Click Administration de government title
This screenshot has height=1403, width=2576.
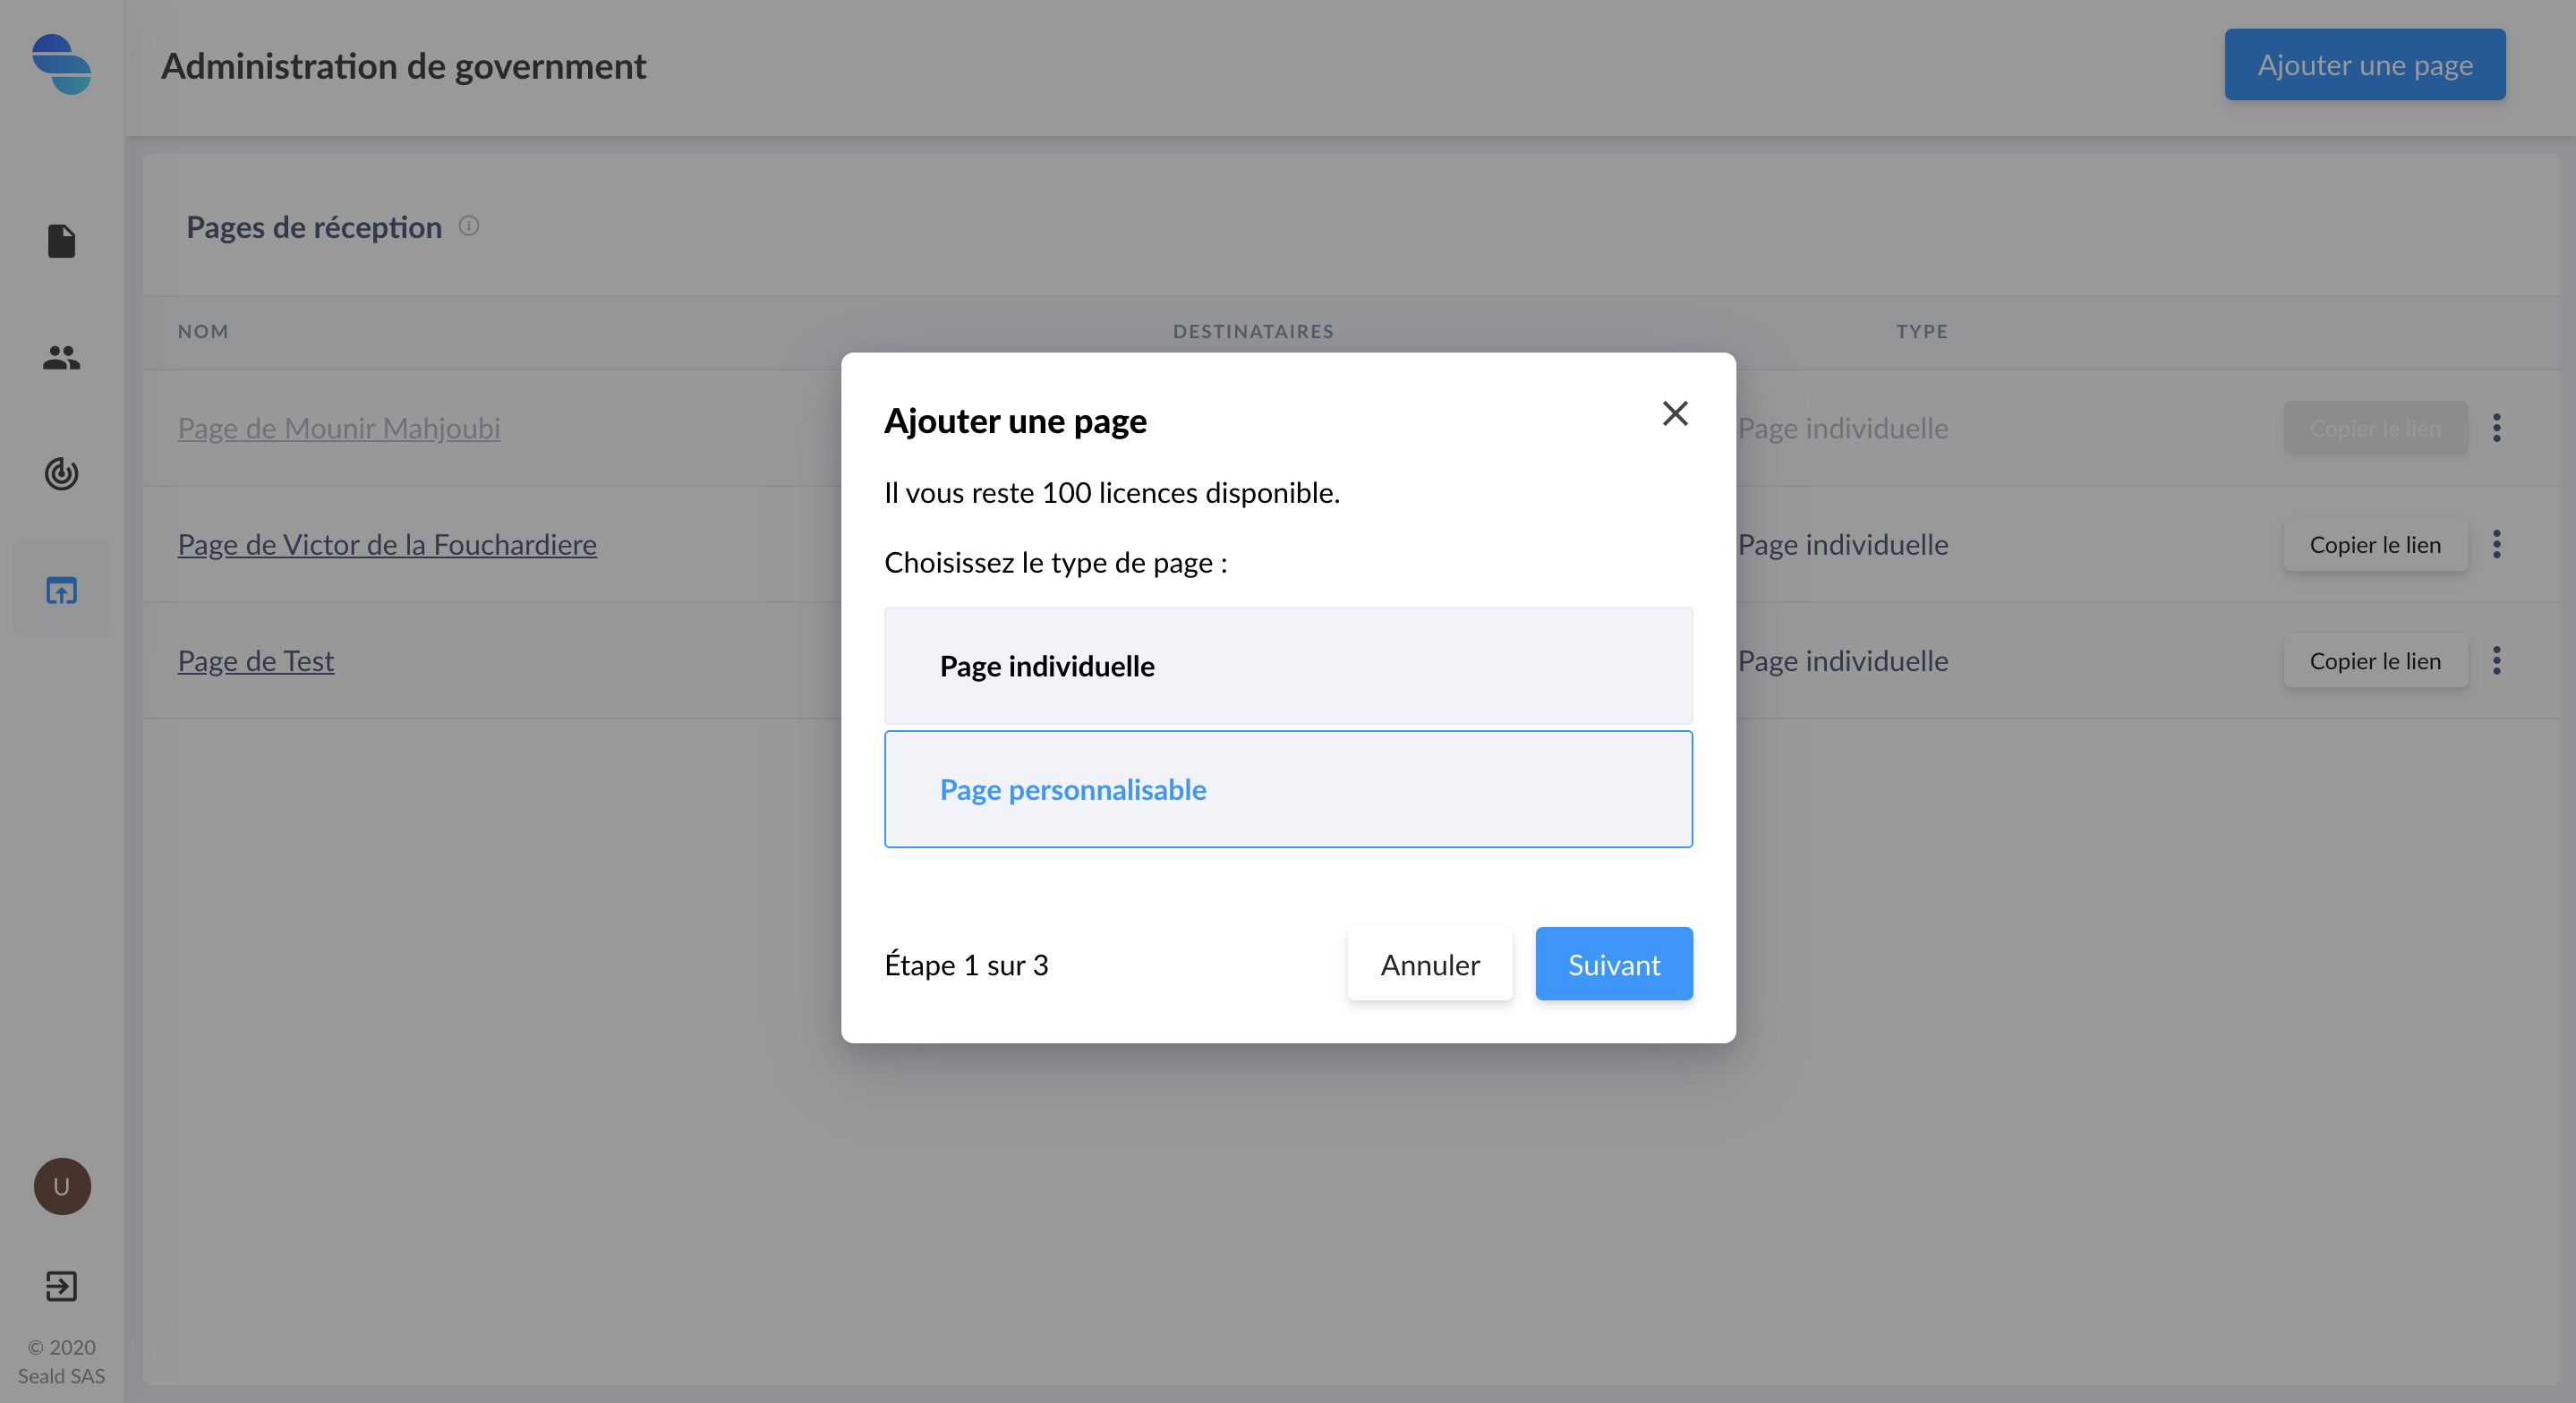pyautogui.click(x=404, y=66)
